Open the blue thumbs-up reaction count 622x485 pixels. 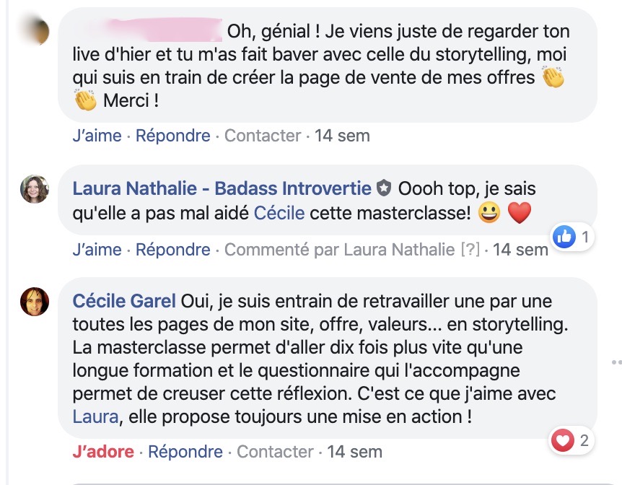click(573, 236)
